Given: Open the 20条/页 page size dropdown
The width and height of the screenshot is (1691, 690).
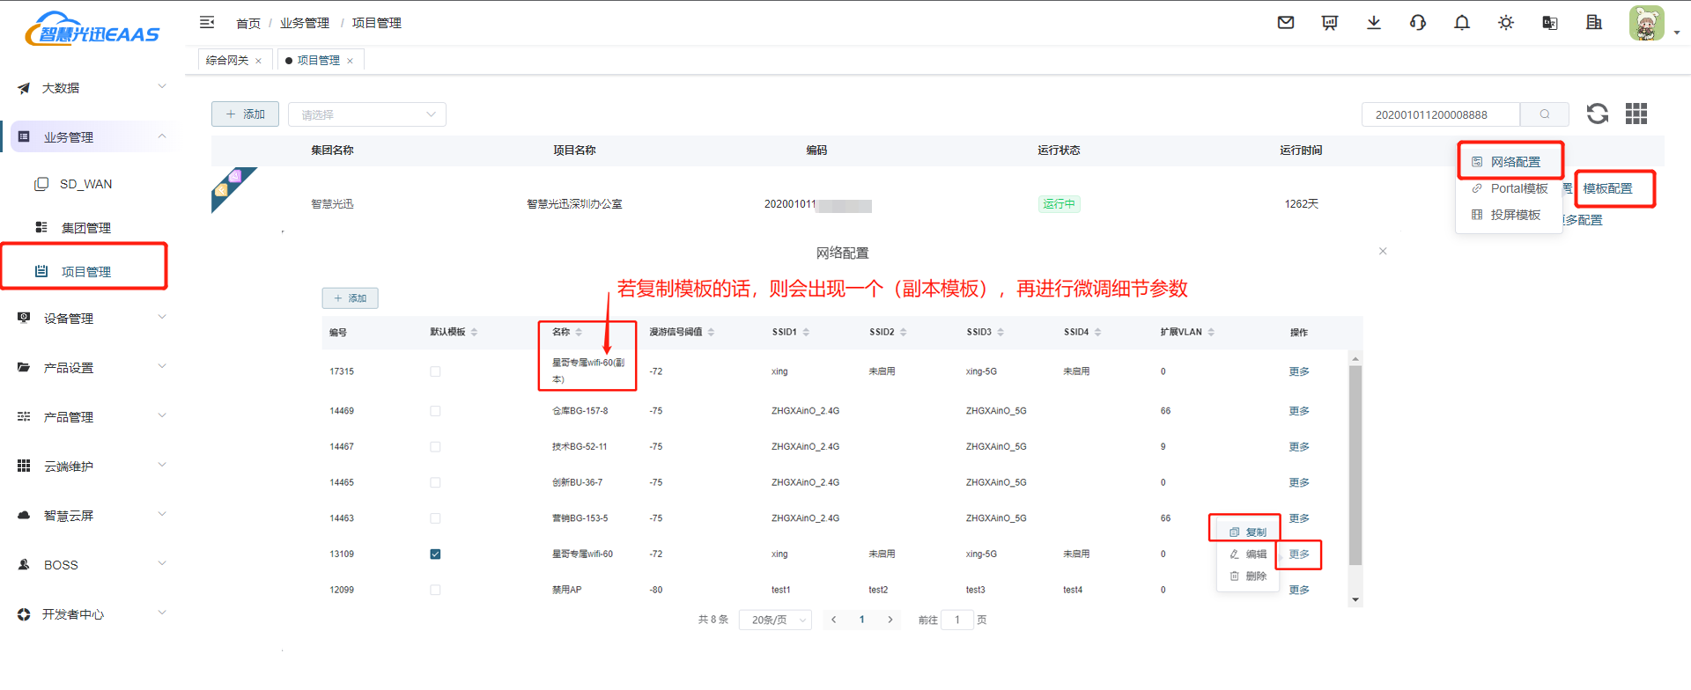Looking at the screenshot, I should pyautogui.click(x=775, y=620).
